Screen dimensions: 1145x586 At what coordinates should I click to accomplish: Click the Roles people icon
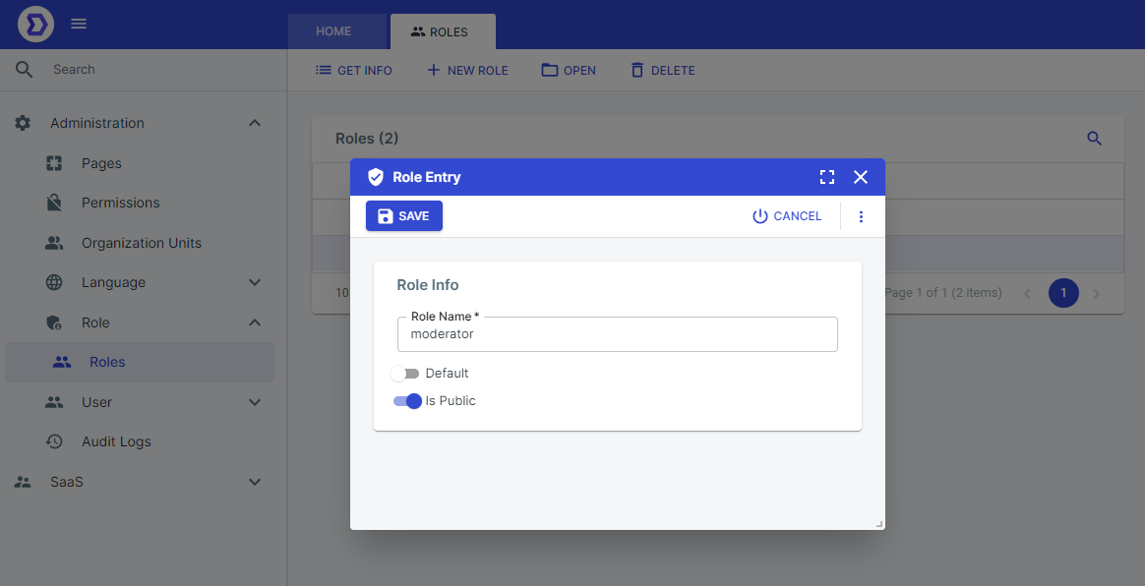click(x=62, y=362)
